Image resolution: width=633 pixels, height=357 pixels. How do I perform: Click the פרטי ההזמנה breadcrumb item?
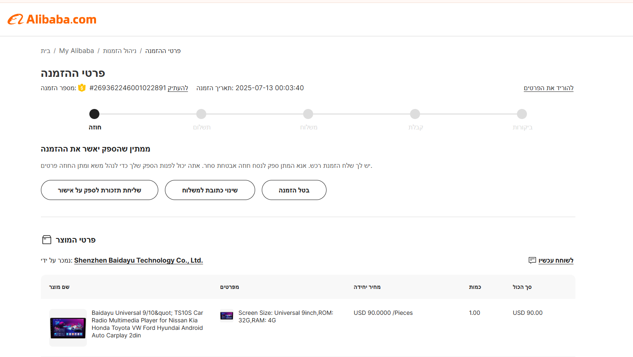coord(163,51)
